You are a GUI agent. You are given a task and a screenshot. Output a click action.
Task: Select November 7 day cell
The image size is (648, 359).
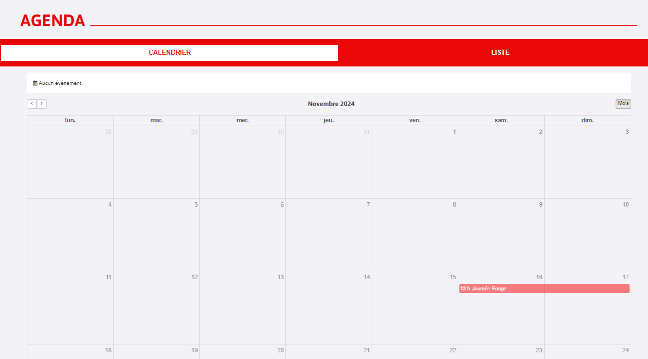329,234
